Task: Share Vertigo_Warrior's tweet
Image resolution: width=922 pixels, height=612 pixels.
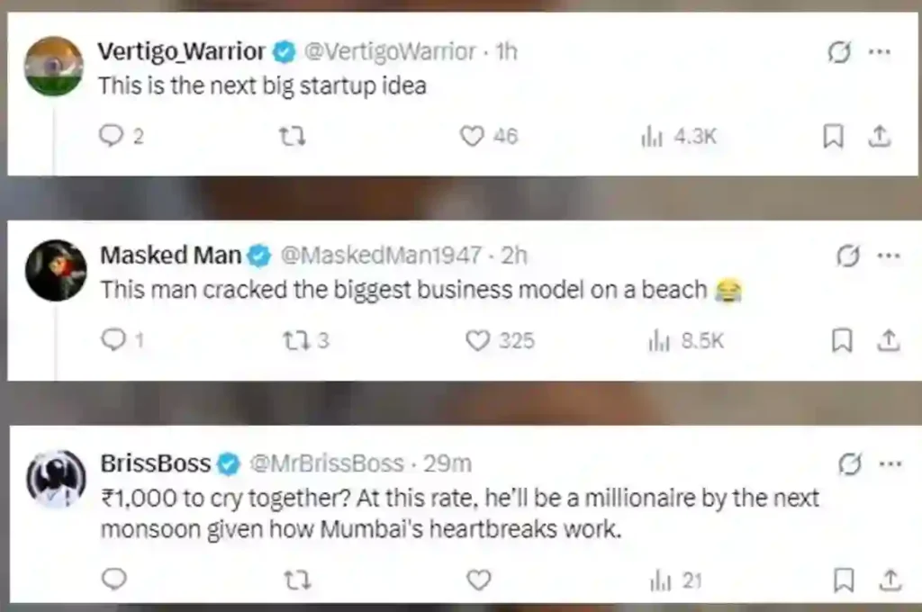Action: tap(880, 136)
